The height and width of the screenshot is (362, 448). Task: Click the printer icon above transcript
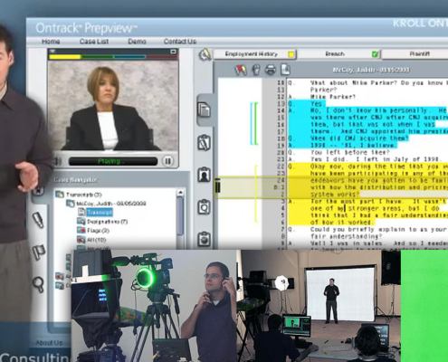point(271,70)
